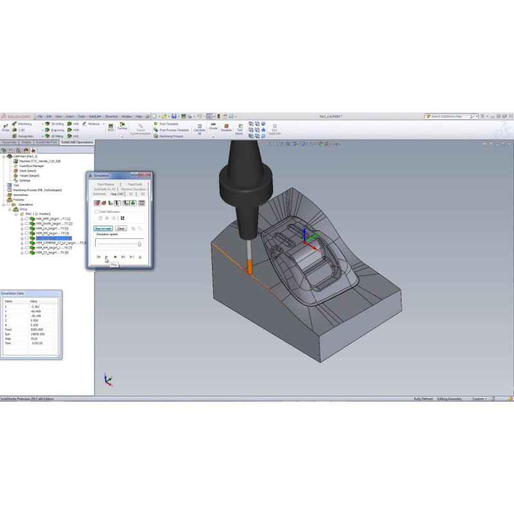Open the GCode toolbar icon

coord(213,126)
